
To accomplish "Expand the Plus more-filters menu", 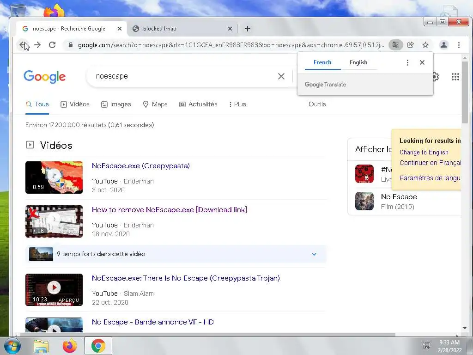I will 237,104.
